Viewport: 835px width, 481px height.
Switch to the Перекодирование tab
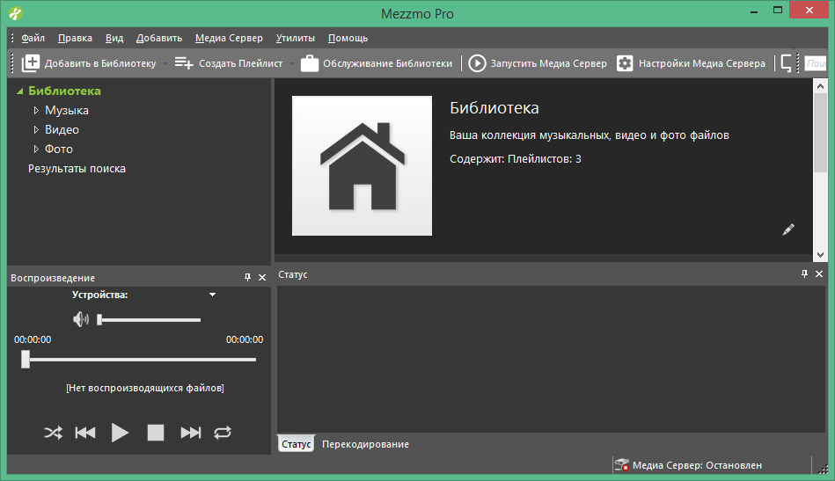click(x=365, y=444)
